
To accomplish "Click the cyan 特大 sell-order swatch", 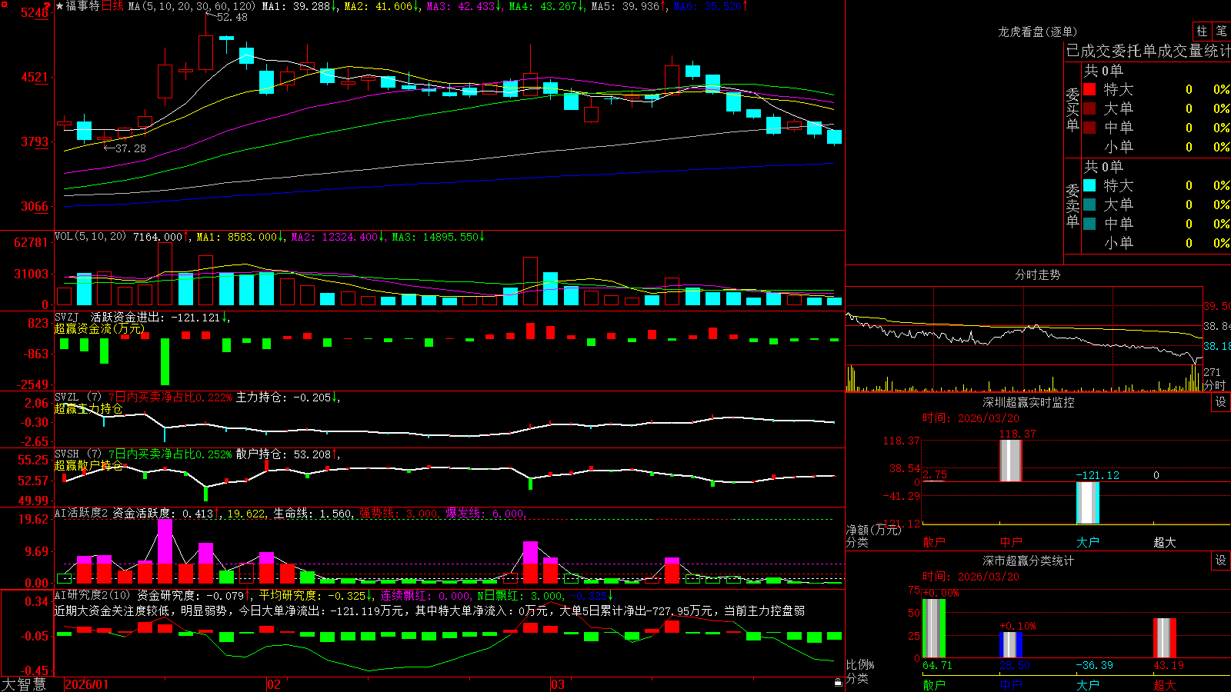I will click(1089, 185).
